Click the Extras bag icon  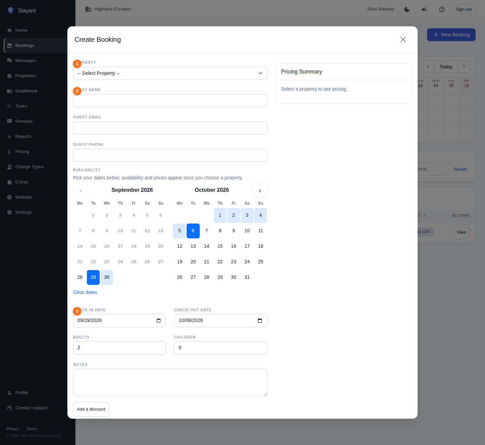9,182
